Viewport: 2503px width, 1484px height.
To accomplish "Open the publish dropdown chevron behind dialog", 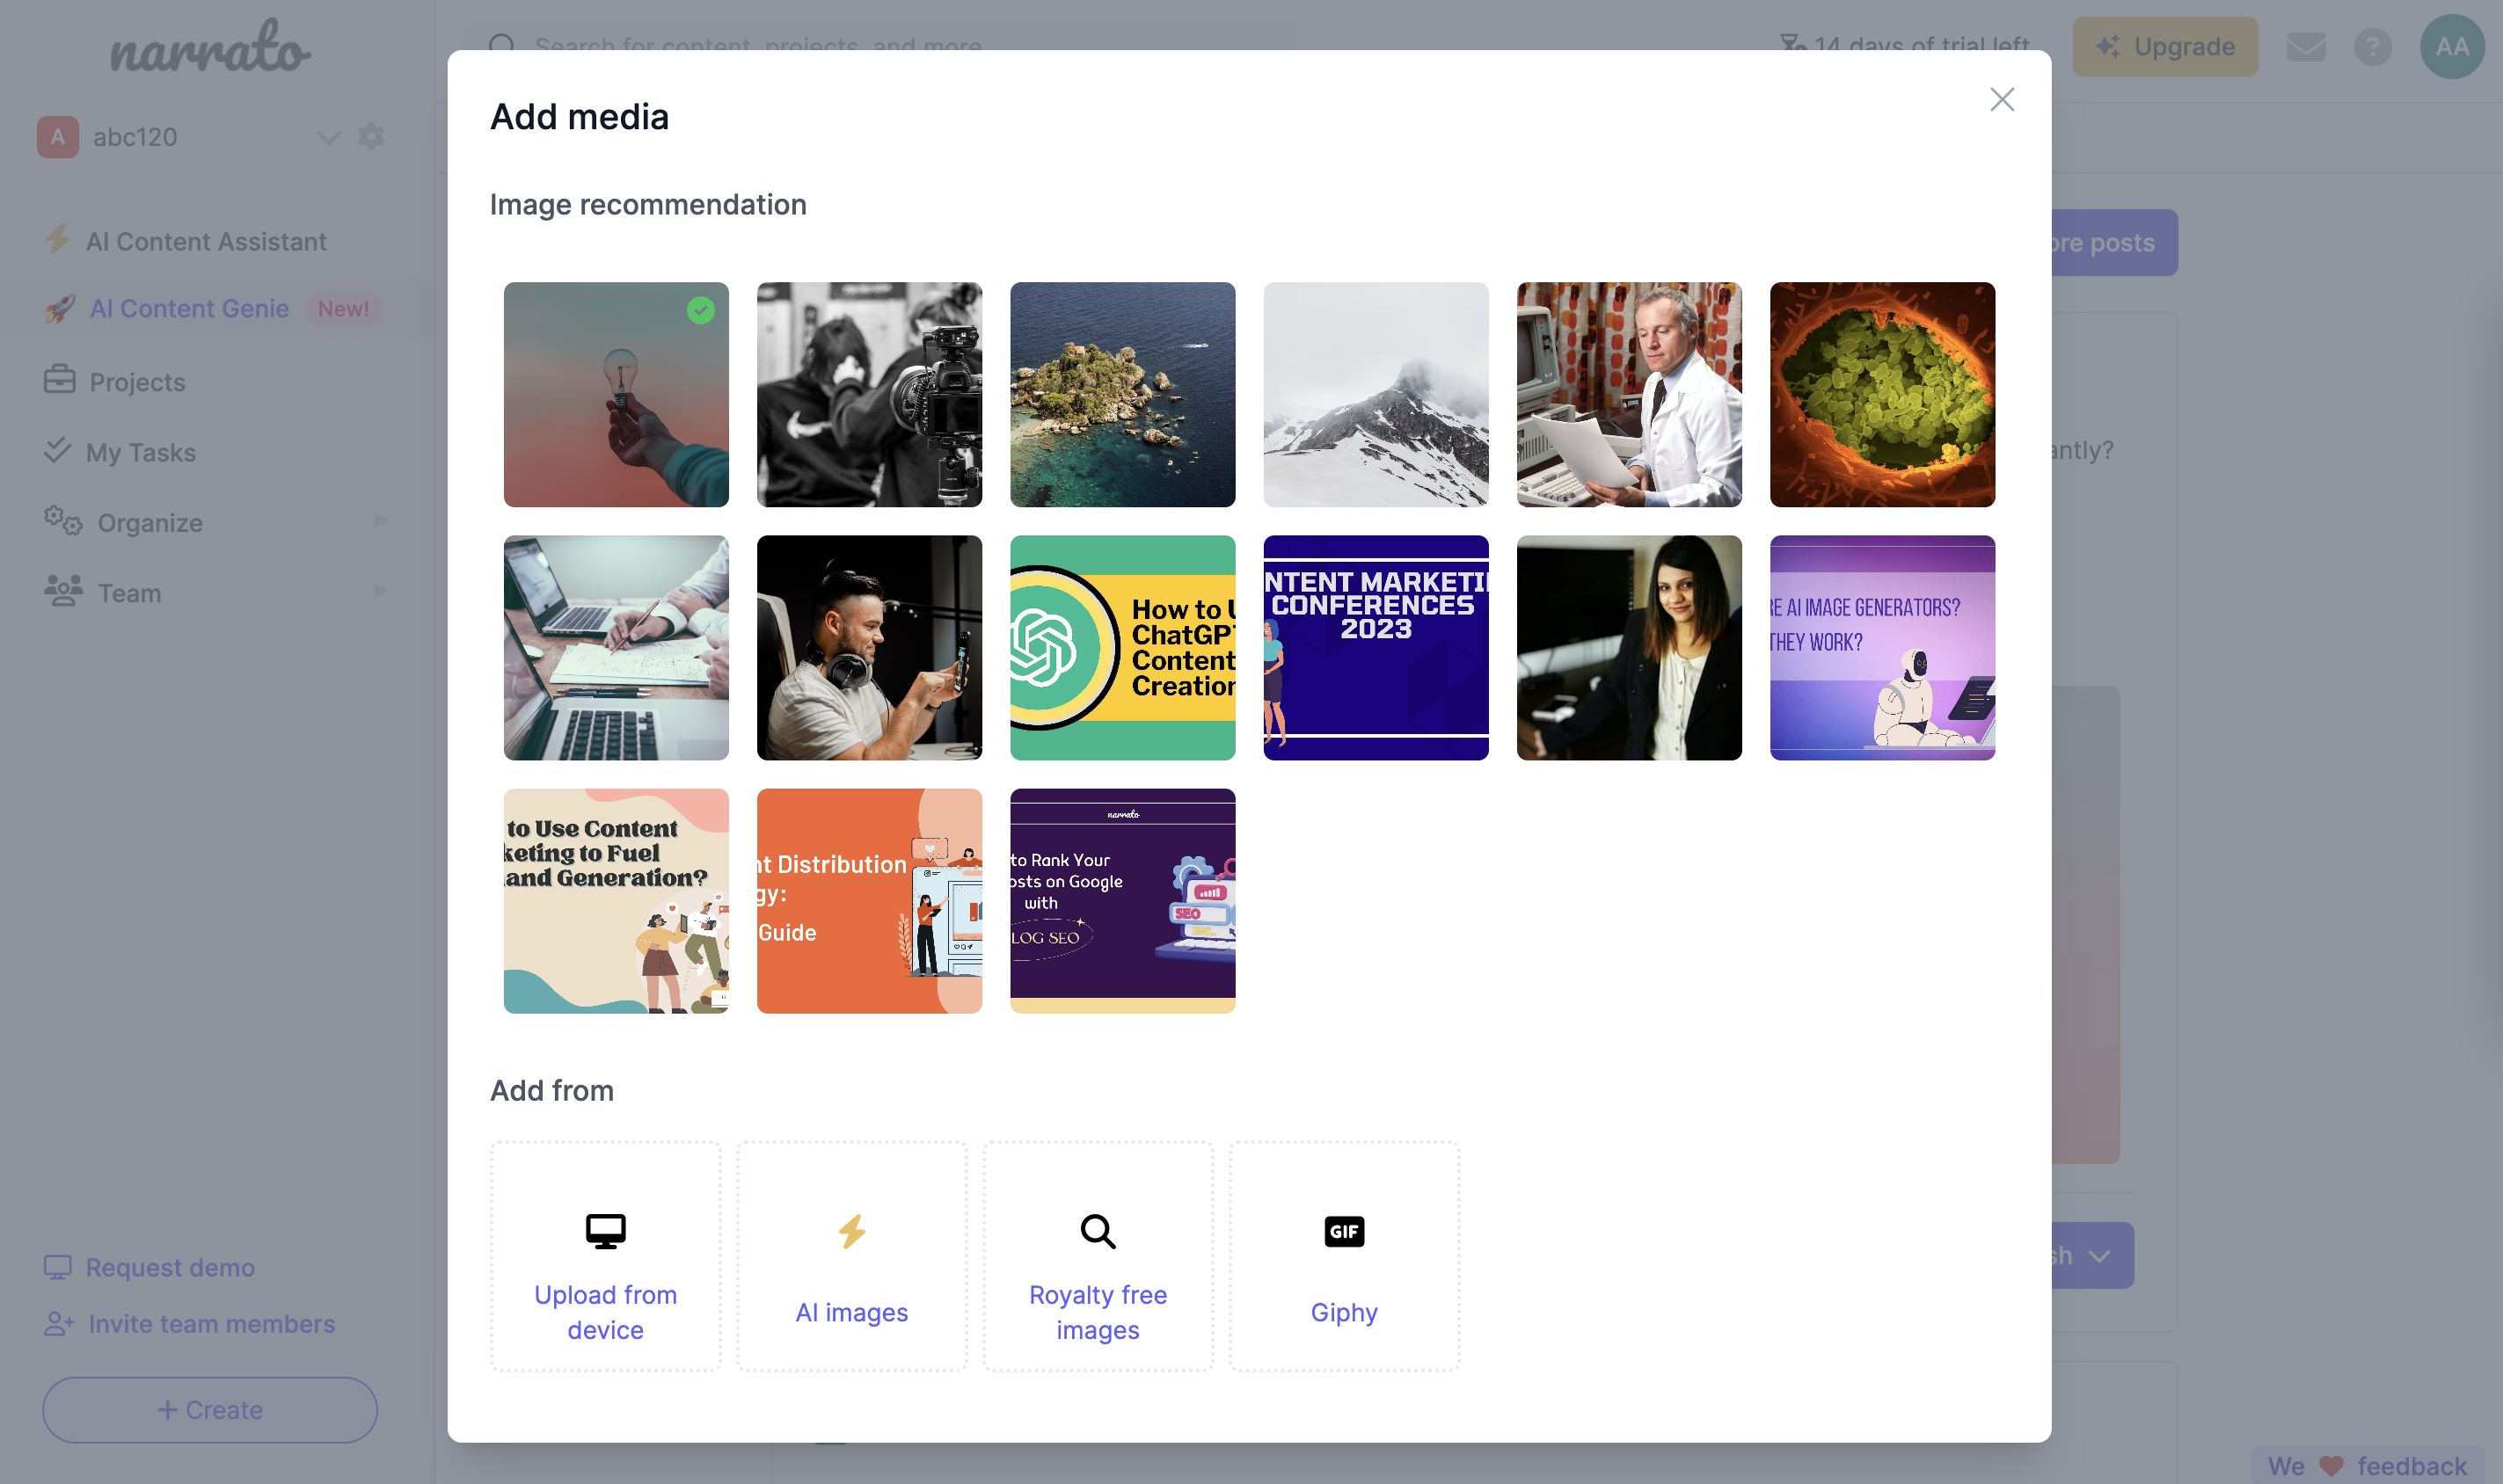I will [x=2098, y=1256].
